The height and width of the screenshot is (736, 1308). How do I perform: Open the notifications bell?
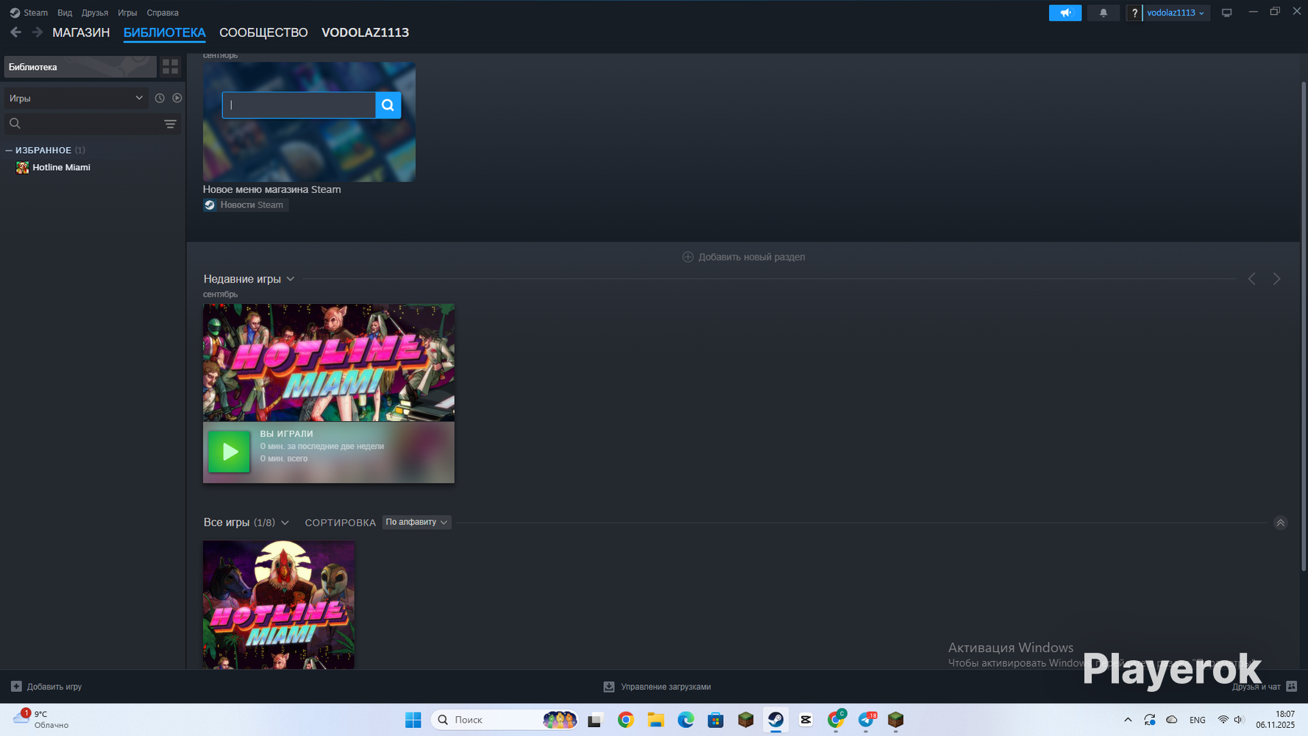(x=1103, y=13)
